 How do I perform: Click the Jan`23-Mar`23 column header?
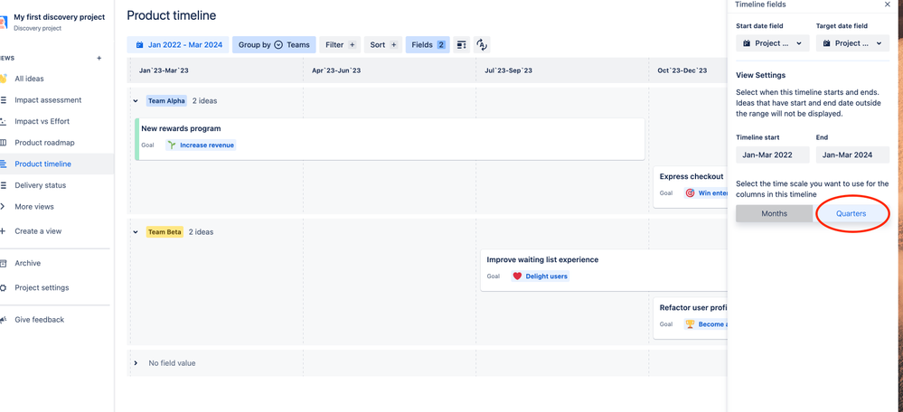164,70
